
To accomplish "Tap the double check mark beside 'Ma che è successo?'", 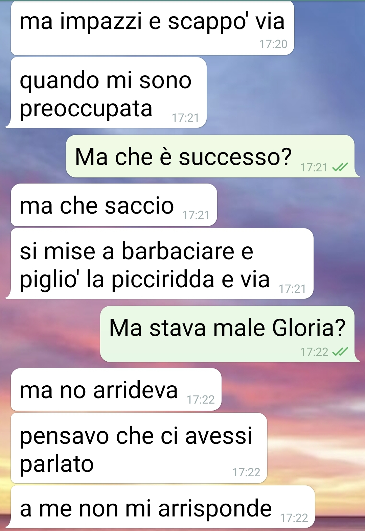I will (x=340, y=167).
